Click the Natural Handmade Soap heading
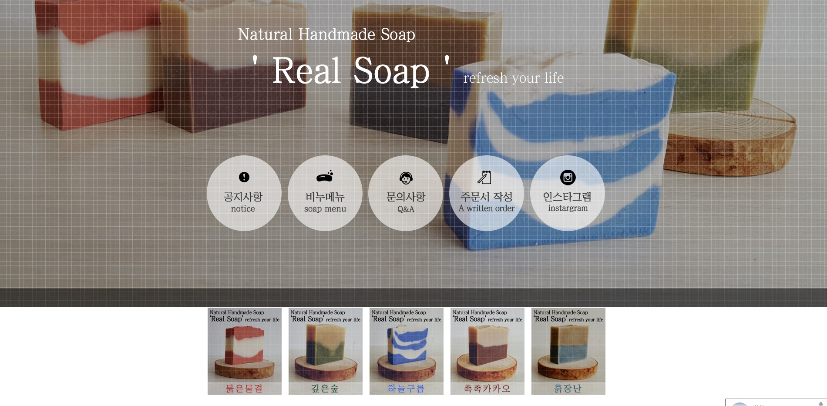The width and height of the screenshot is (827, 406). coord(326,34)
